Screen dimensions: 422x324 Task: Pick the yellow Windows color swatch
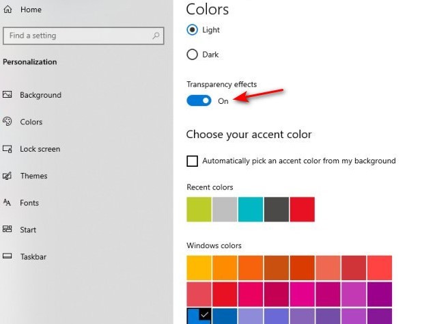pos(199,268)
